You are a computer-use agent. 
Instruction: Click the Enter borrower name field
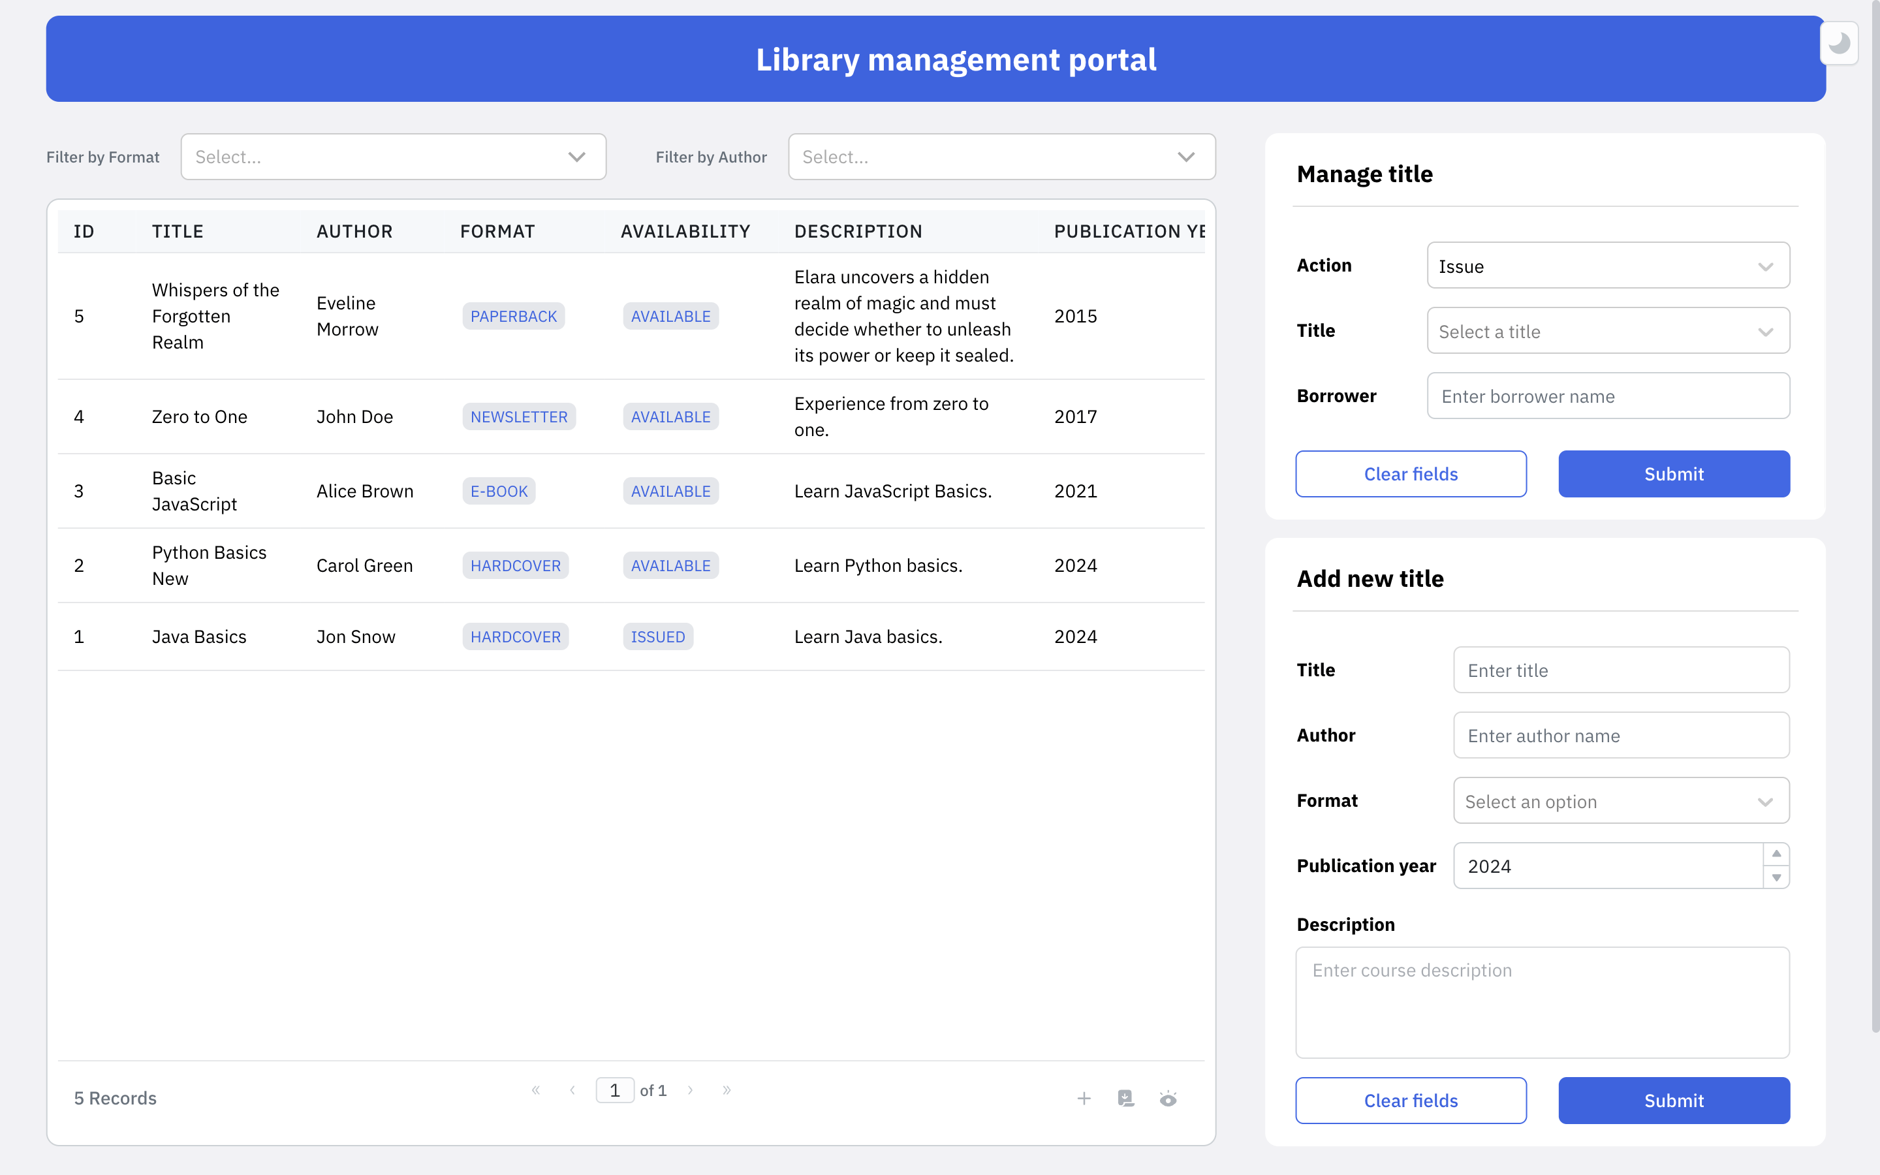pos(1607,396)
